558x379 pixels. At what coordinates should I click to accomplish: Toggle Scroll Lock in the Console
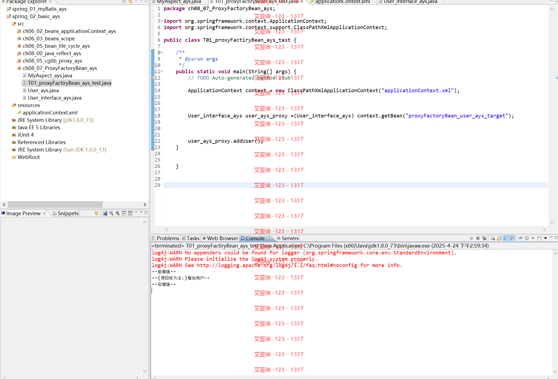click(499, 238)
